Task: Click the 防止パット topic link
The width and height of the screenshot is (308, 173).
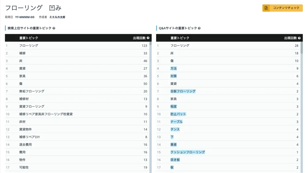Action: (178, 114)
